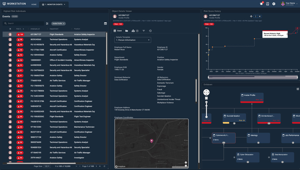Image resolution: width=300 pixels, height=170 pixels.
Task: Expand the Cybersecurity V... node plus button
Action: pos(210,138)
